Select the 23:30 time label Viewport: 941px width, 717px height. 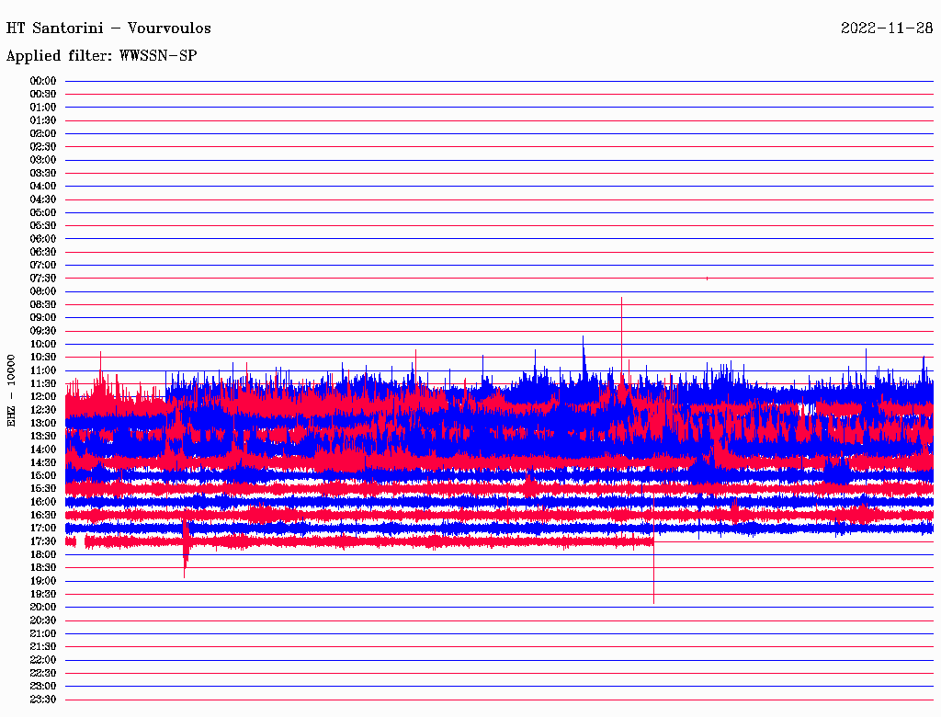[x=43, y=700]
